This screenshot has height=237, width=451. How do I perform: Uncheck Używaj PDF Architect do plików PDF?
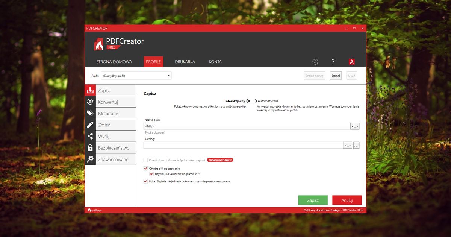(x=151, y=174)
